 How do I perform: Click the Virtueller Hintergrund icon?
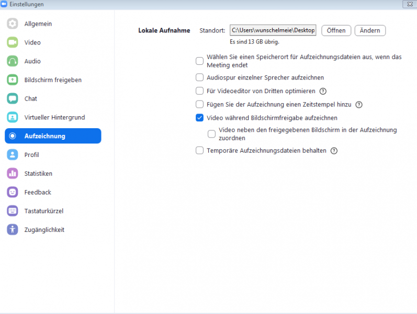pyautogui.click(x=12, y=117)
